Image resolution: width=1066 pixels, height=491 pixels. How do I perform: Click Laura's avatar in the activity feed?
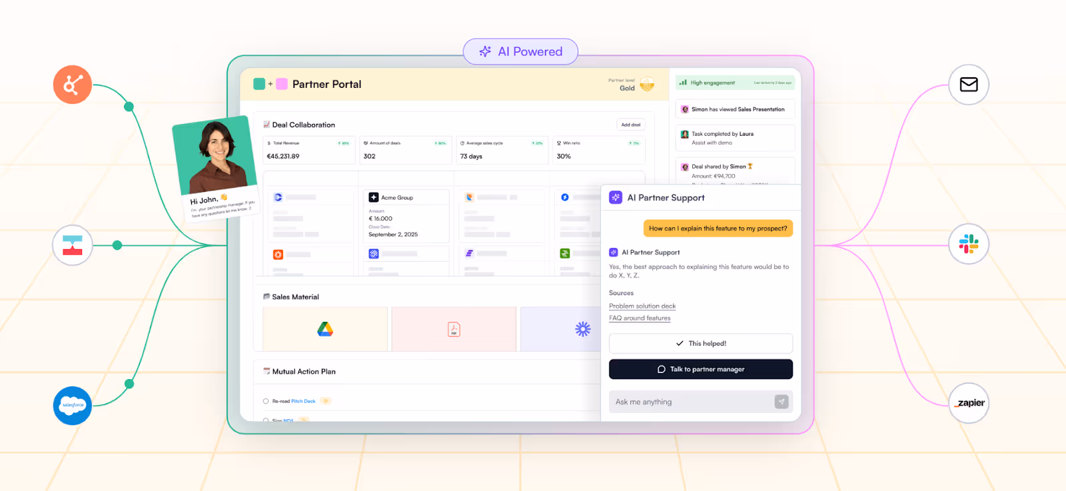[684, 134]
